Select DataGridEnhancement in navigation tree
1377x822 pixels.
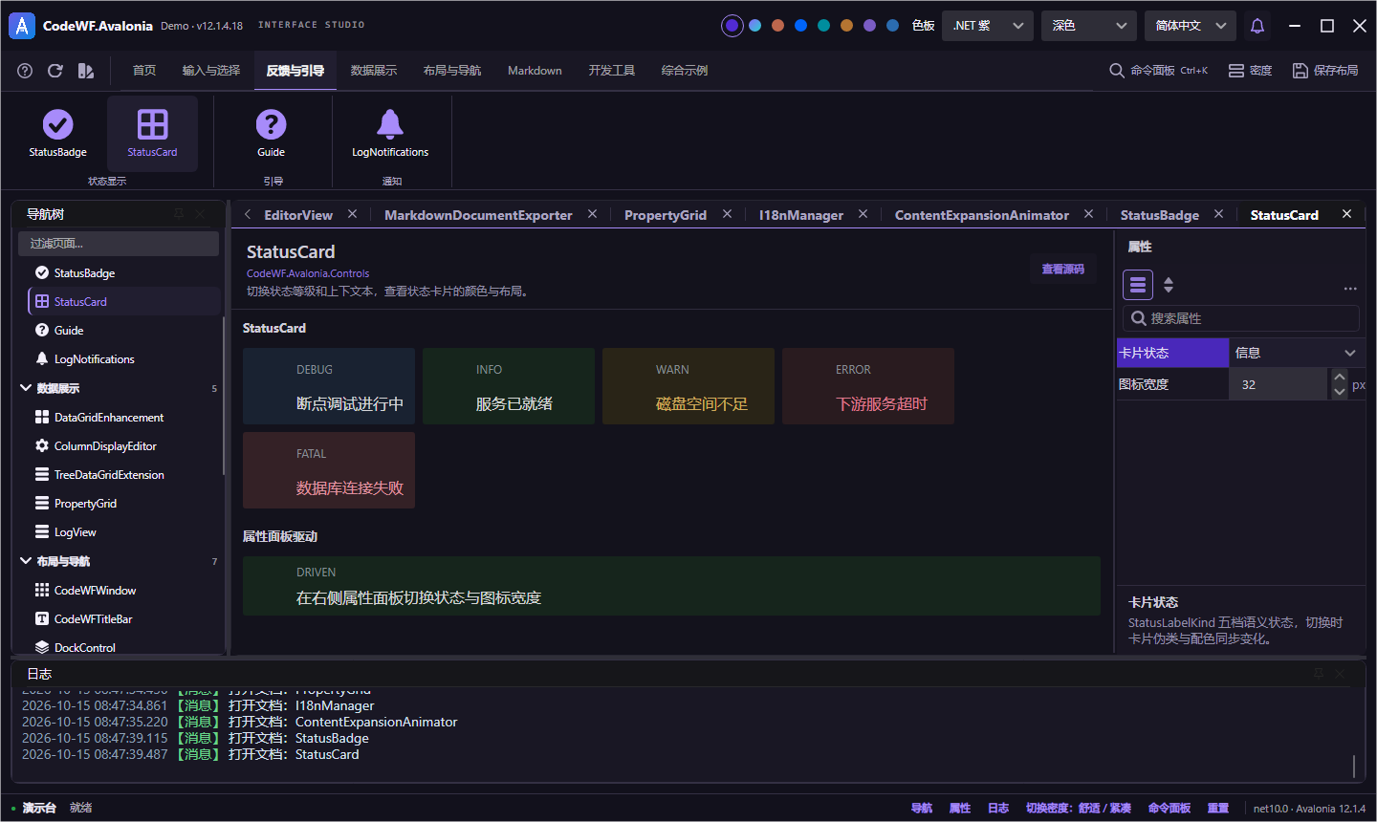pyautogui.click(x=125, y=418)
